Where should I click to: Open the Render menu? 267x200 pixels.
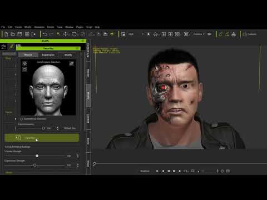(x=51, y=27)
